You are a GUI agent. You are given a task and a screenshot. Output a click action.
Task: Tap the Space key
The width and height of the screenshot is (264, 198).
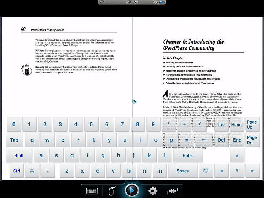(x=183, y=171)
